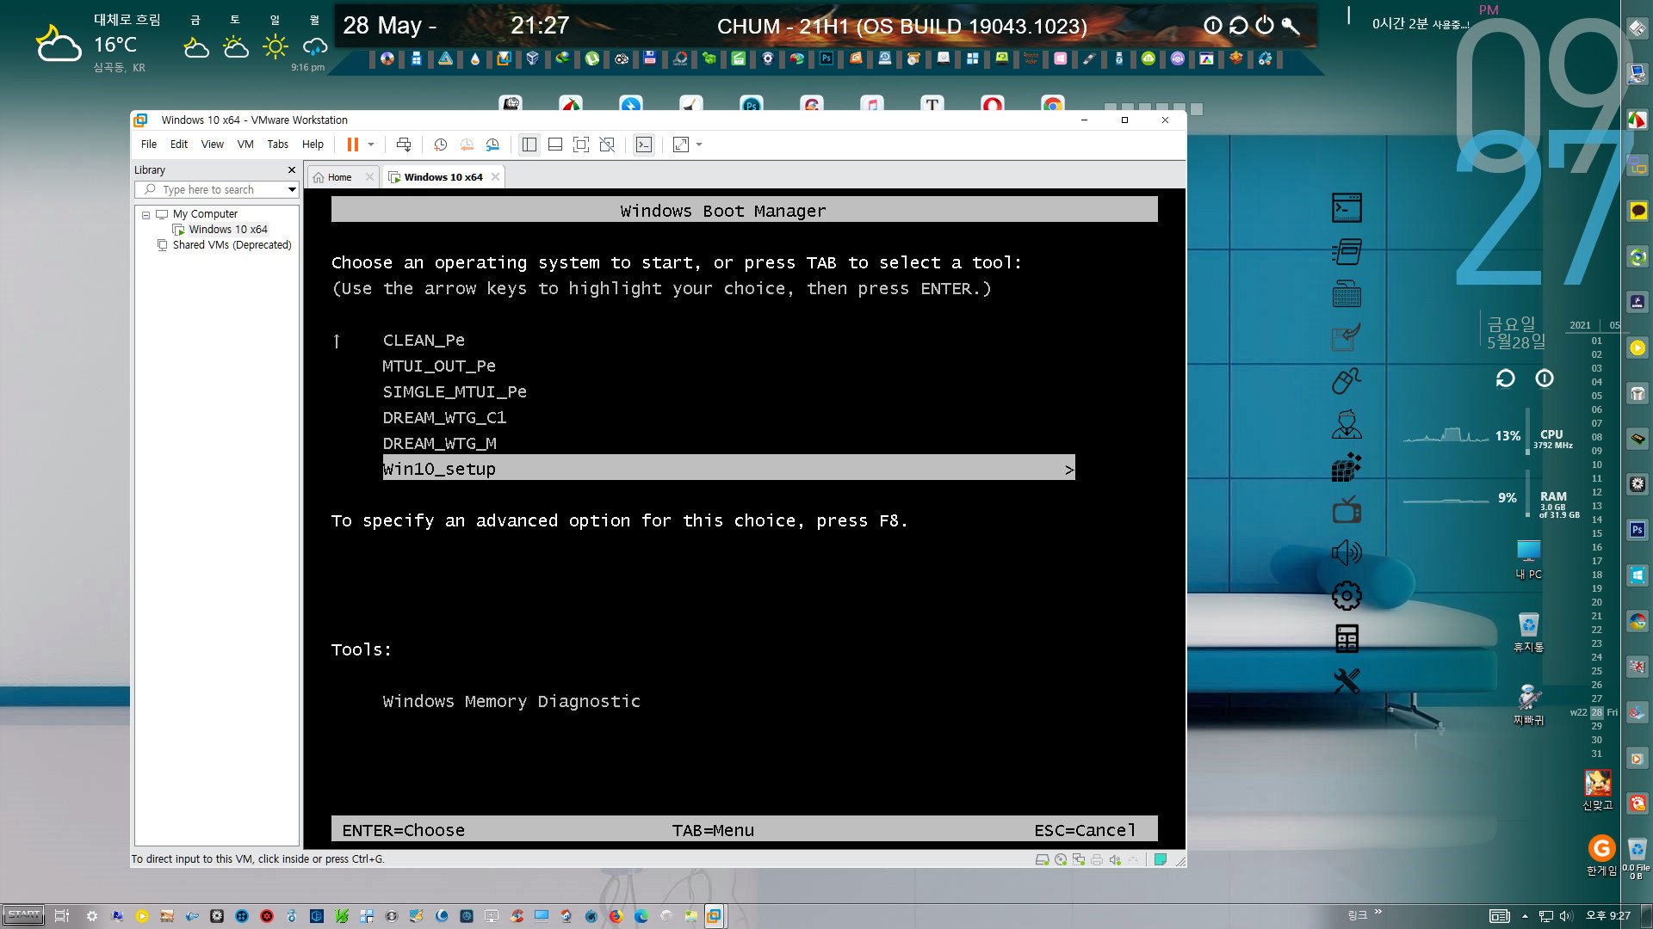
Task: Revert the VM to its previous snapshot
Action: (467, 145)
